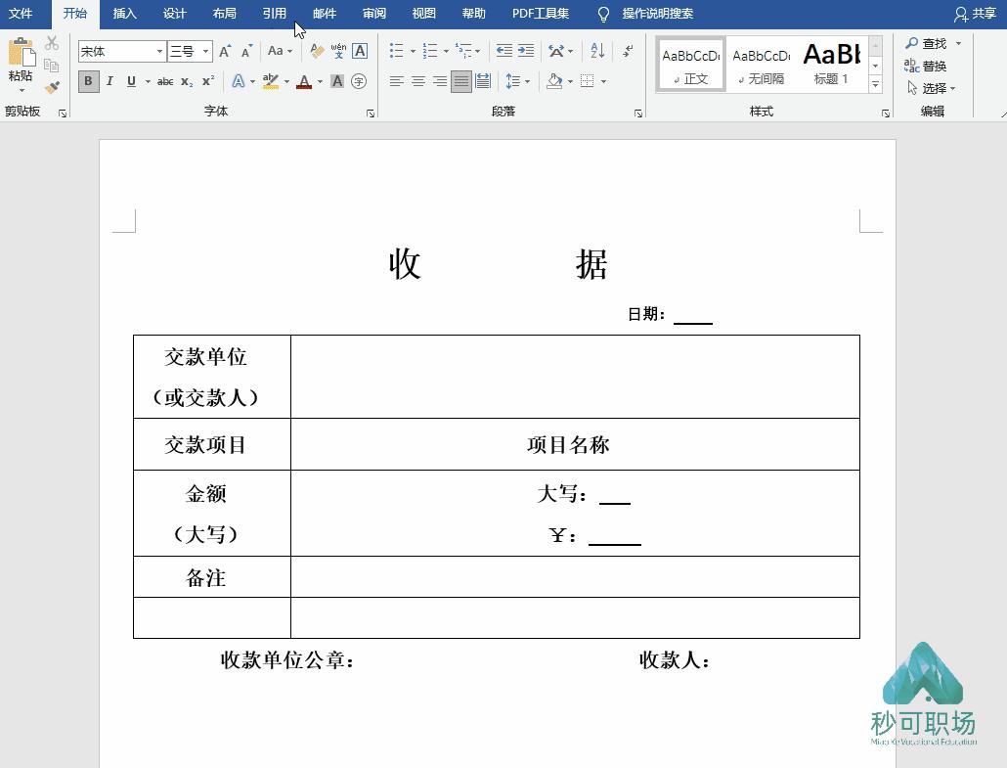Open the font color swatch menu
This screenshot has height=768, width=1007.
(320, 80)
